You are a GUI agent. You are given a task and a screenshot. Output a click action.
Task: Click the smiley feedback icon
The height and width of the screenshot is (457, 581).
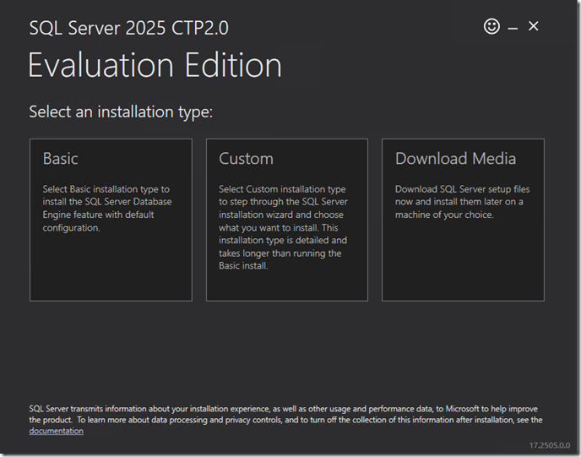click(491, 26)
